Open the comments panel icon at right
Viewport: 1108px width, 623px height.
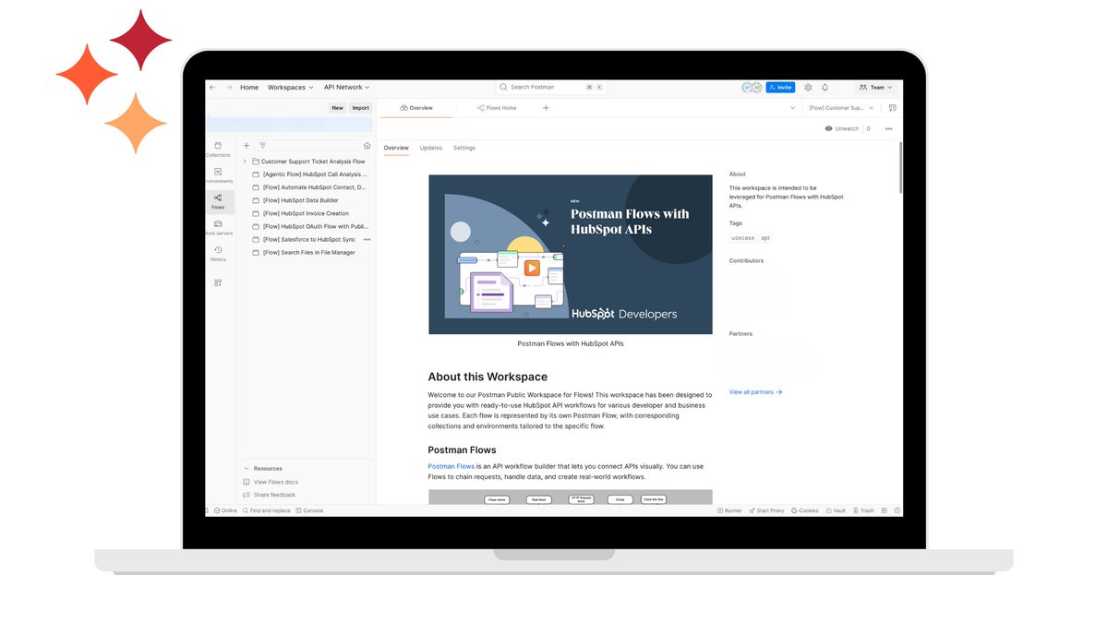pyautogui.click(x=893, y=108)
